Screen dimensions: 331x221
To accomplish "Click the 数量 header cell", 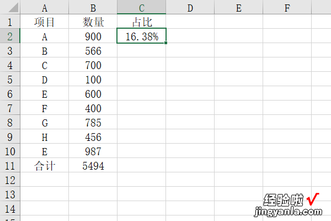I will tap(93, 22).
